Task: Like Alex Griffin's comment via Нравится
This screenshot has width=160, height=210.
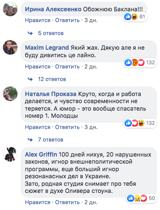Action: tap(38, 202)
